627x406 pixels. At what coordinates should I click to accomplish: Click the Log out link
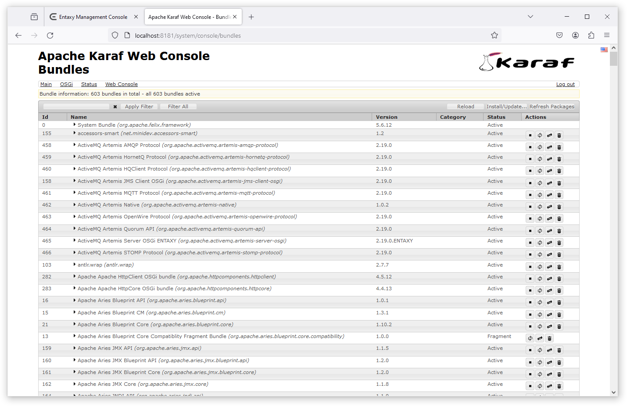(x=565, y=84)
